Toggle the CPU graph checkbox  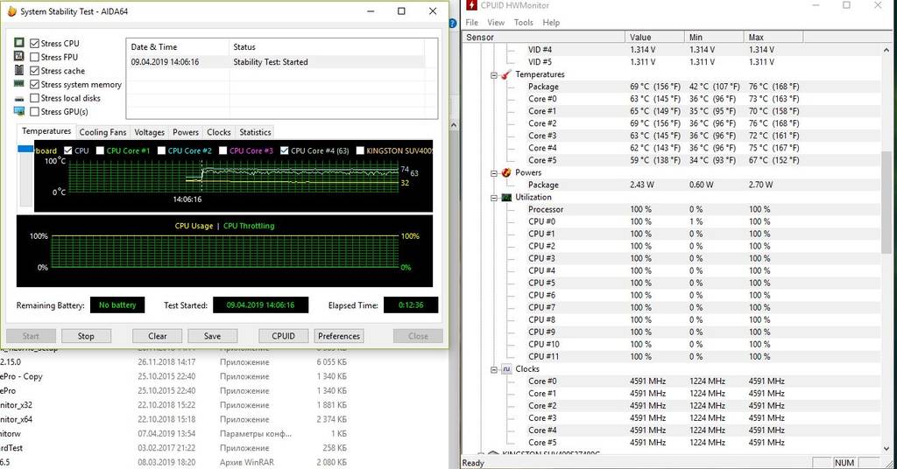(x=68, y=150)
